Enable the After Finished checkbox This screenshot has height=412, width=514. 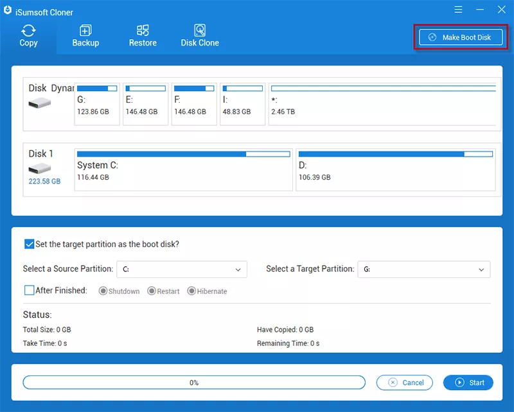tap(29, 290)
